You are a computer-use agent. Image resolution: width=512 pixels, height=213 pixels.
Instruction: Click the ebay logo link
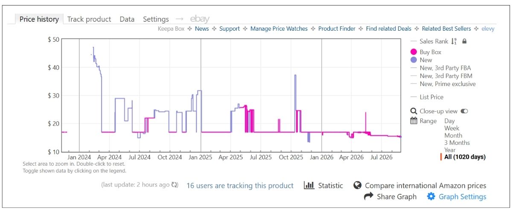tap(200, 19)
